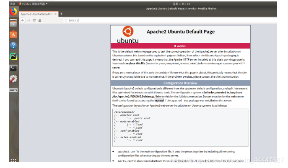Click the /etc/apache2/ line in layout

125,112
